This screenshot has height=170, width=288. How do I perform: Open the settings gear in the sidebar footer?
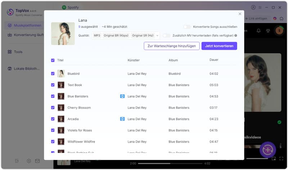[29, 161]
